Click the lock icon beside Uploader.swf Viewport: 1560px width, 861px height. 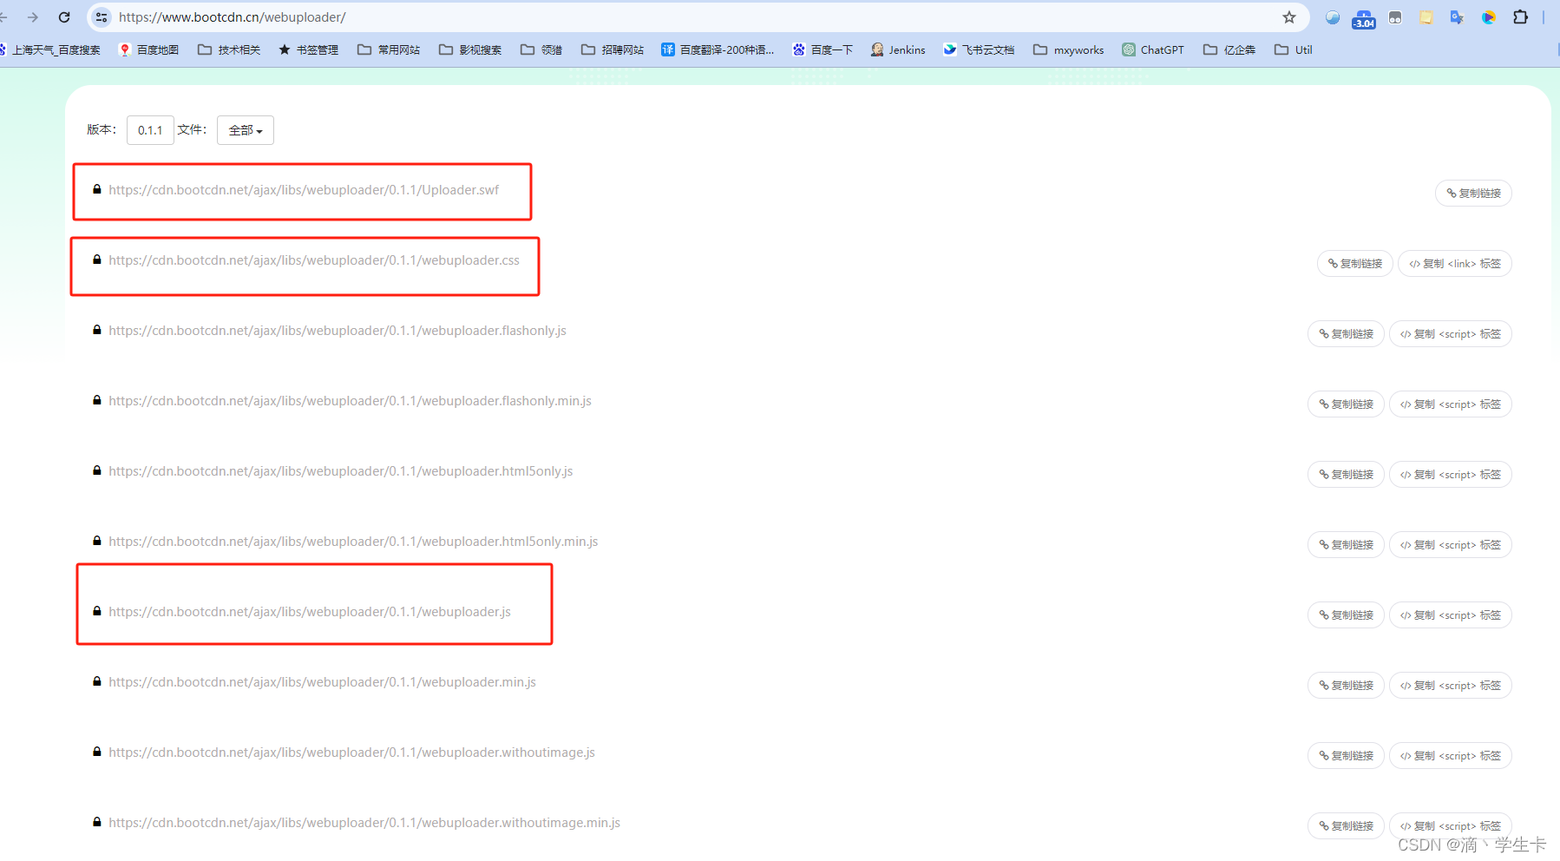[97, 189]
